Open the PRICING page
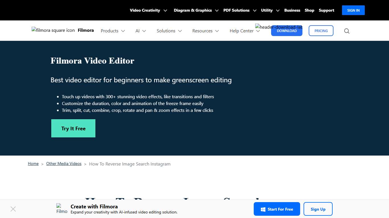The height and width of the screenshot is (218, 389). [x=321, y=31]
